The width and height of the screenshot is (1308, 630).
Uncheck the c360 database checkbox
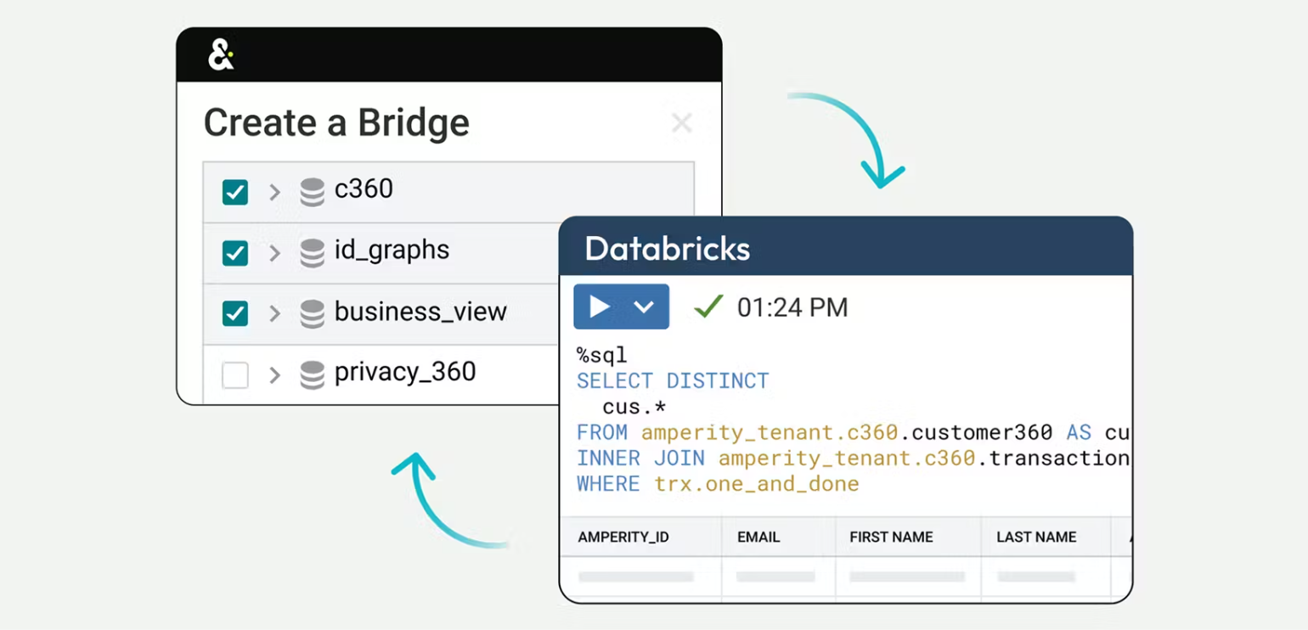[235, 192]
